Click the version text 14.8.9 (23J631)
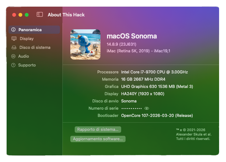Viewport: 226px width, 162px height. pyautogui.click(x=121, y=44)
